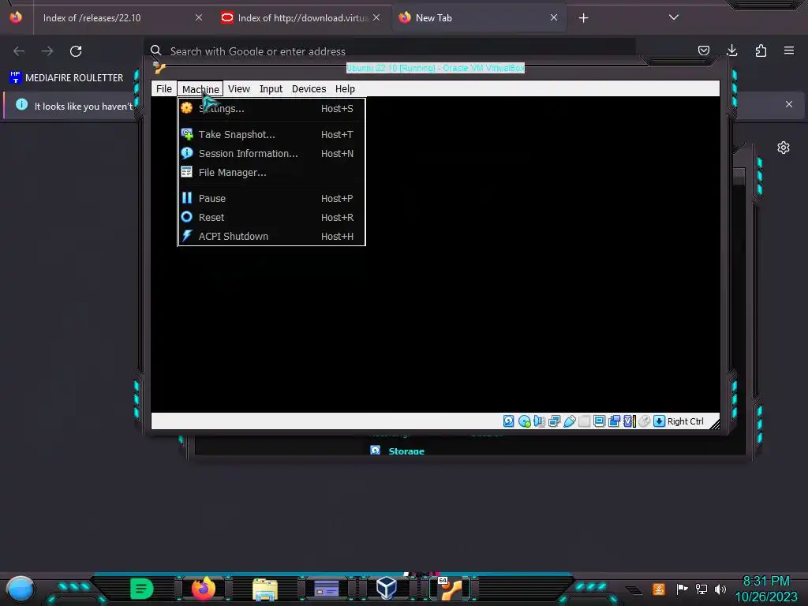Open File Explorer from taskbar
The image size is (808, 606).
coord(265,589)
